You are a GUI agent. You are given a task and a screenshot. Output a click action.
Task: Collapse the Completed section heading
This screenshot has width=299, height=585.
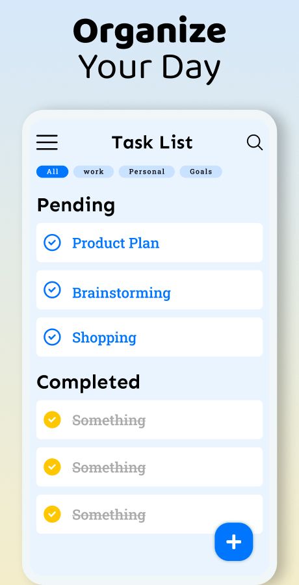pos(88,383)
